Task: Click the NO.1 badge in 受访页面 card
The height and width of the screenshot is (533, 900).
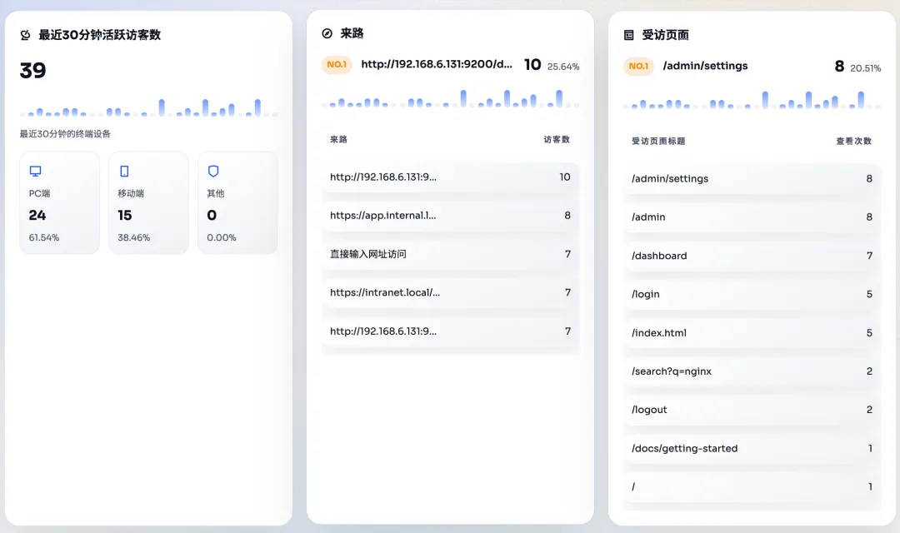Action: 638,67
